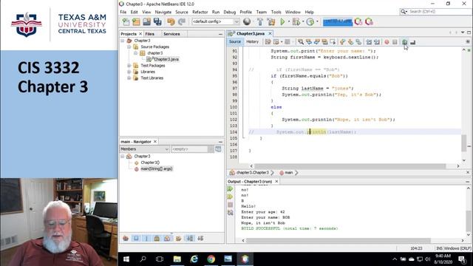The height and width of the screenshot is (266, 473).
Task: Expand the Test Libraries node
Action: [129, 78]
